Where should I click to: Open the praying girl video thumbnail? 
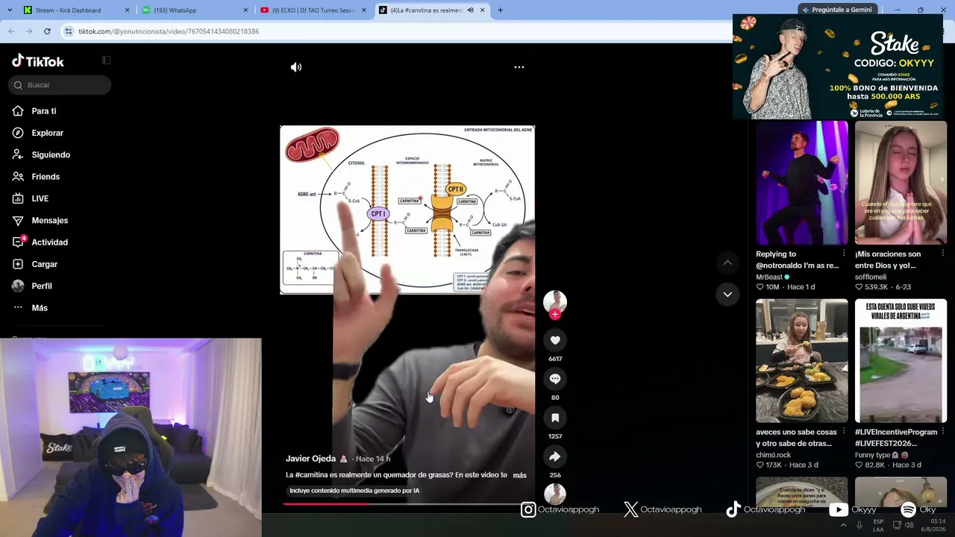(x=901, y=183)
